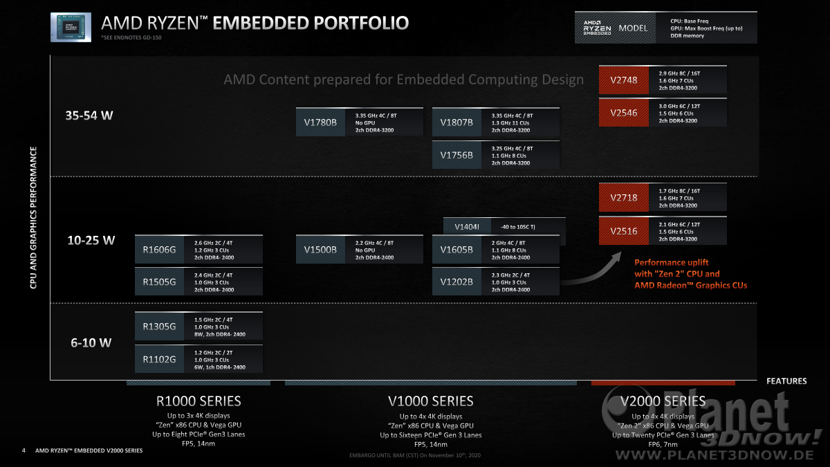Click the slide page number '4'
This screenshot has height=467, width=830.
point(23,451)
